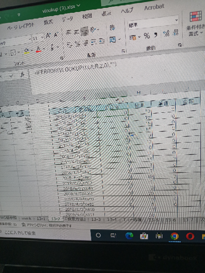Screen dimensions: 205x273
Task: Apply the red font color
Action: point(38,49)
